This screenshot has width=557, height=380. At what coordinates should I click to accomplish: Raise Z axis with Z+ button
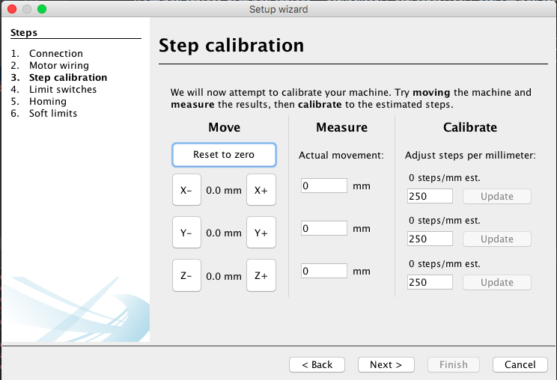pos(261,275)
